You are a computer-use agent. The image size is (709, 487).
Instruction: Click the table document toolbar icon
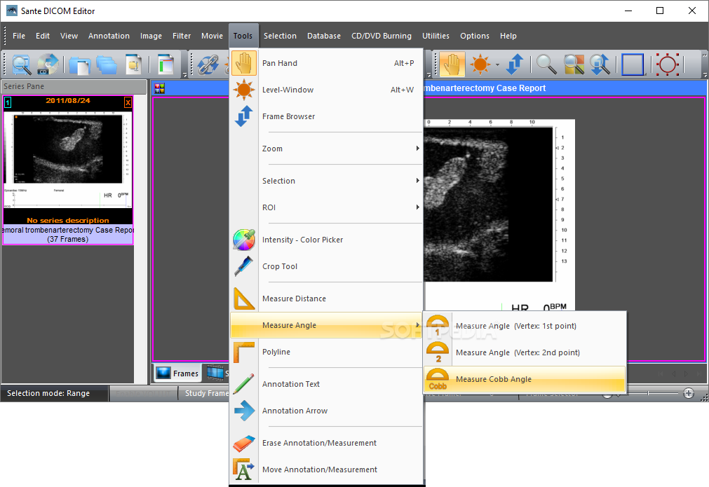(166, 64)
